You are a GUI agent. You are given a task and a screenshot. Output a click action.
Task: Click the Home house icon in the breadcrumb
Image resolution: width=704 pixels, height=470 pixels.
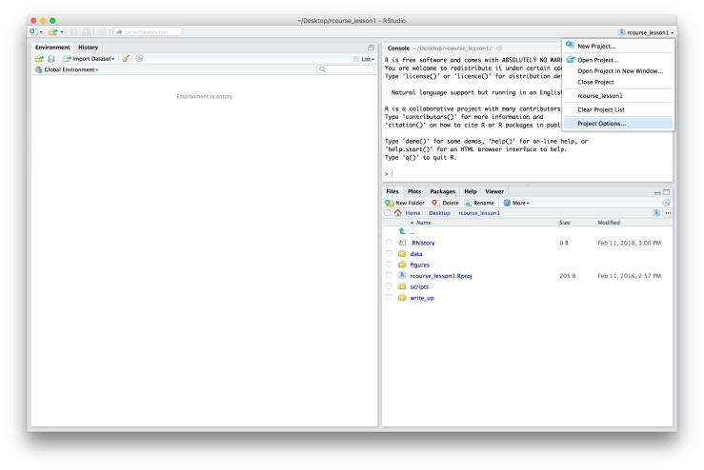398,213
